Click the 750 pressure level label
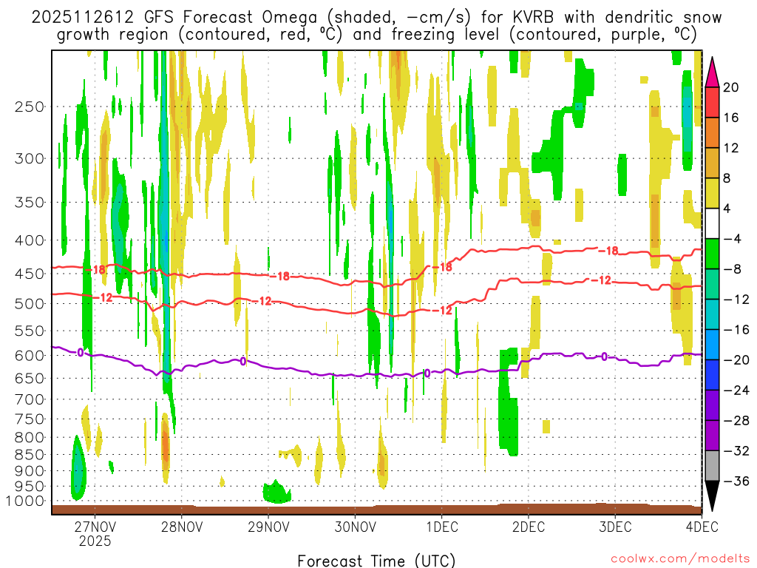757x568 pixels. 30,419
